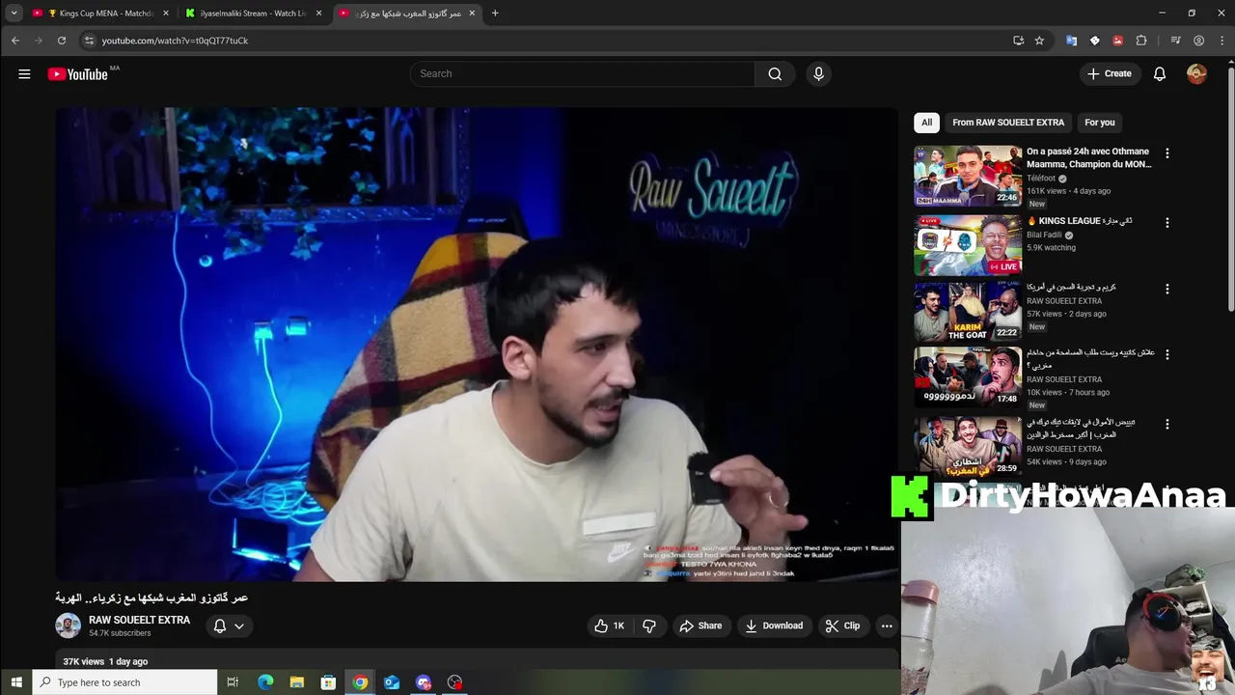Open options for the Othmane Maamma video
Viewport: 1235px width, 695px height.
click(x=1166, y=153)
